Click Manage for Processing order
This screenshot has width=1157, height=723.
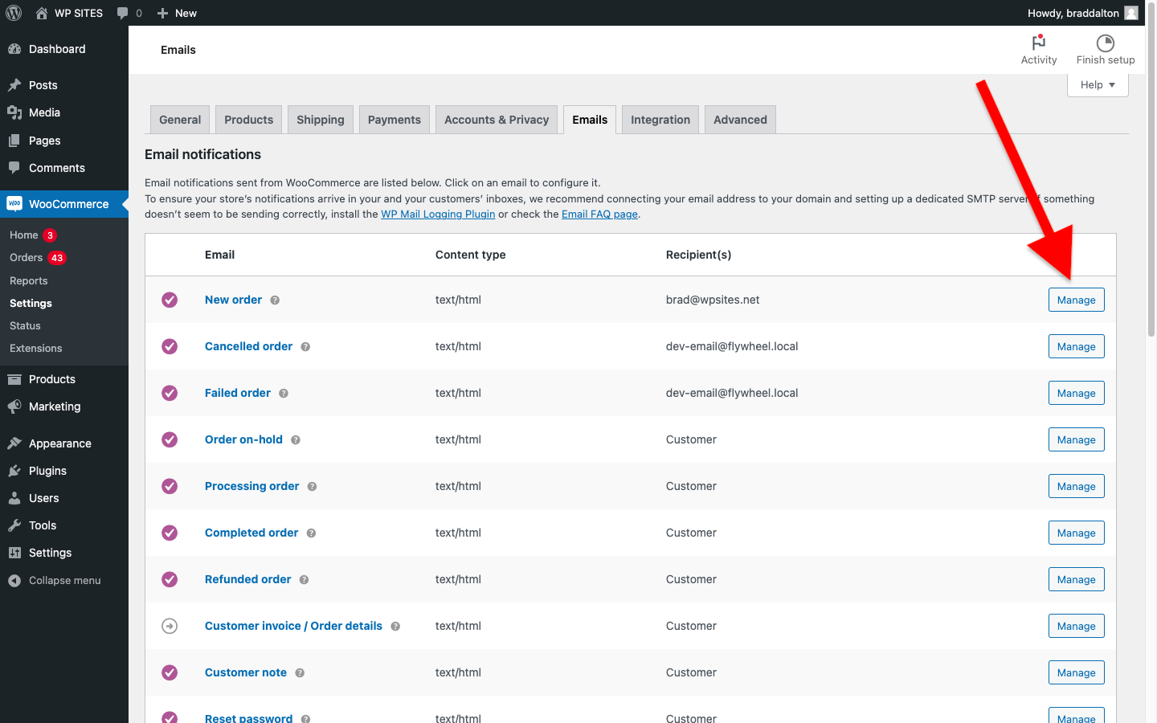[x=1076, y=486]
